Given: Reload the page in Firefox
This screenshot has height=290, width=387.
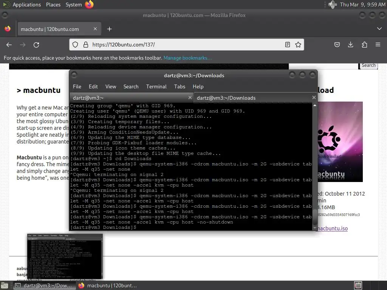Looking at the screenshot, I should pyautogui.click(x=36, y=45).
